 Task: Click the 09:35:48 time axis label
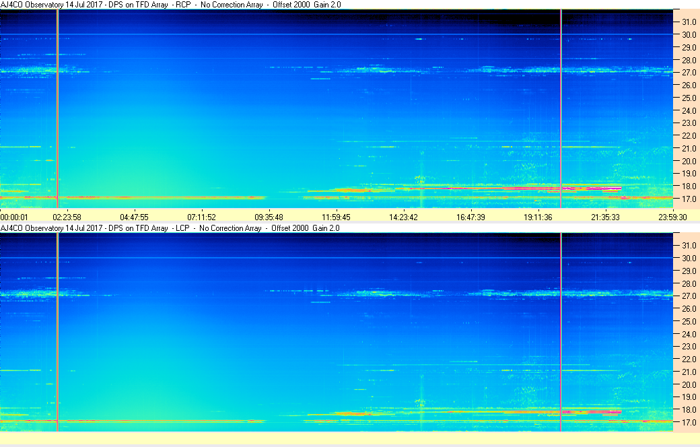[x=269, y=217]
